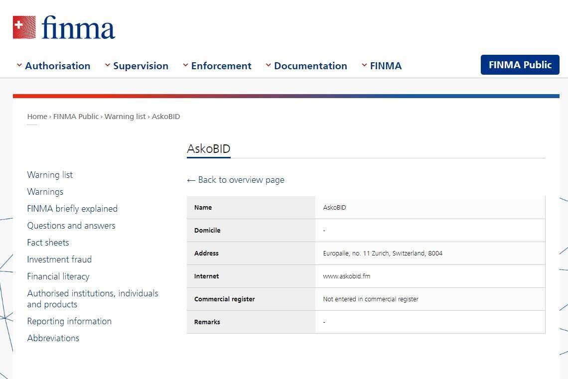The height and width of the screenshot is (379, 568).
Task: Click the FINMA Public button
Action: pos(520,65)
